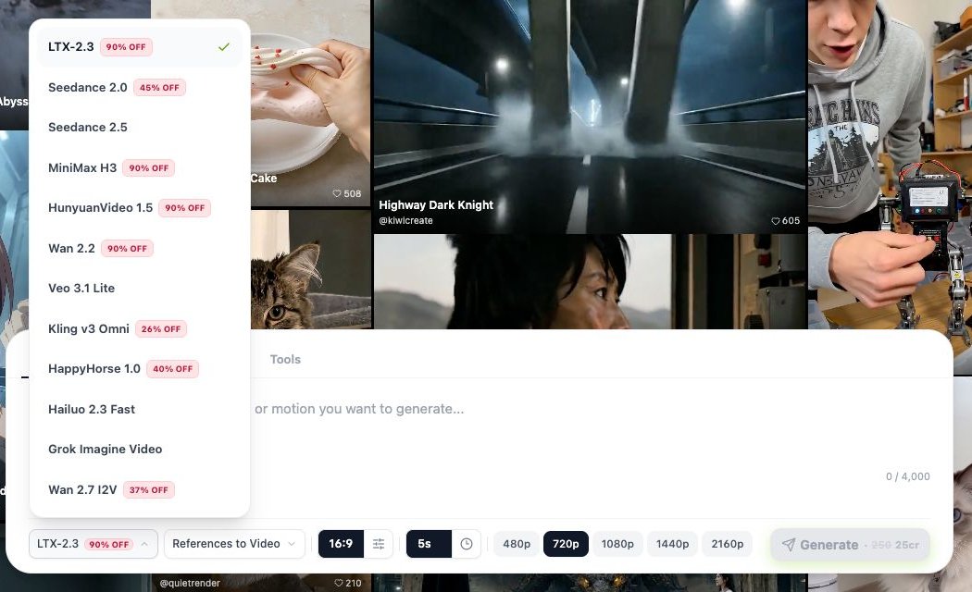Select Veo 3.1 Lite model
This screenshot has width=972, height=592.
point(140,289)
